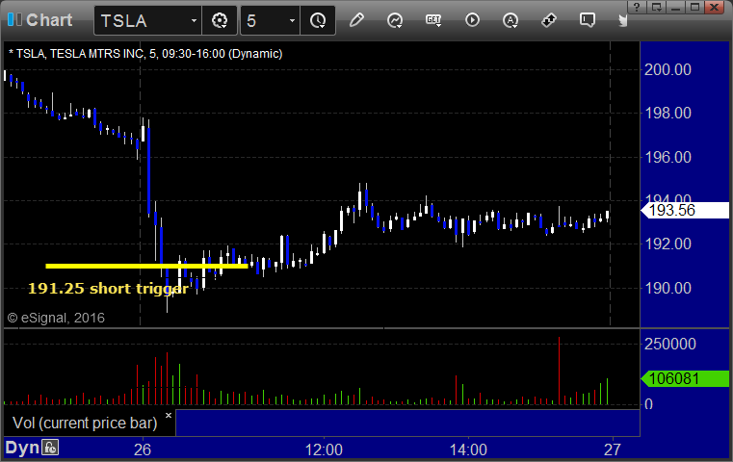This screenshot has height=462, width=733.
Task: Click the 193.56 current price marker
Action: [x=686, y=210]
